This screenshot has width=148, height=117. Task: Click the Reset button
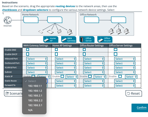coord(134,93)
